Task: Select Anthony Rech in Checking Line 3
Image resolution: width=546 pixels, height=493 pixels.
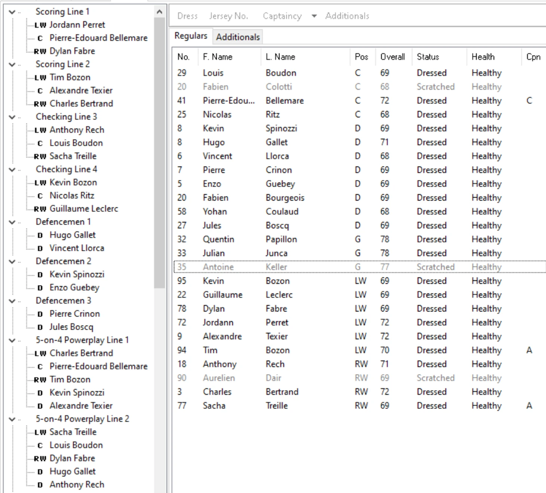Action: coord(77,130)
